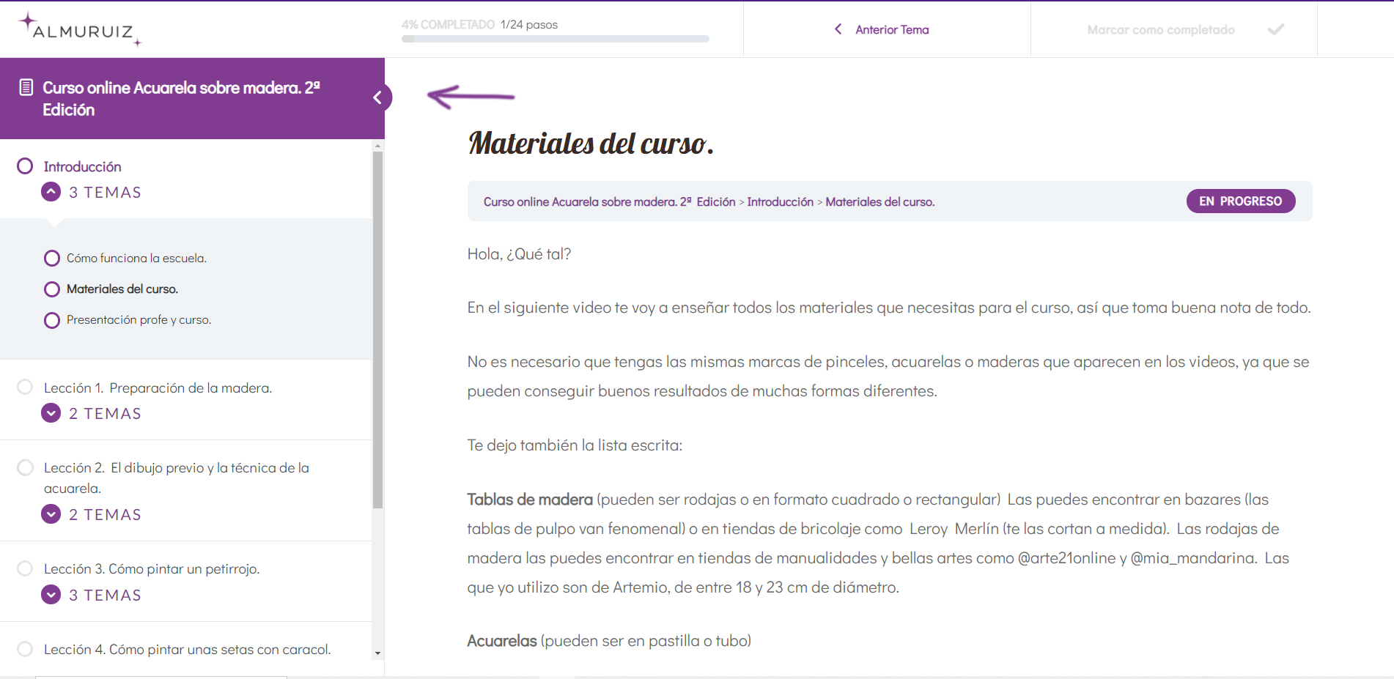Click the course progress bar
1394x679 pixels.
pyautogui.click(x=555, y=39)
